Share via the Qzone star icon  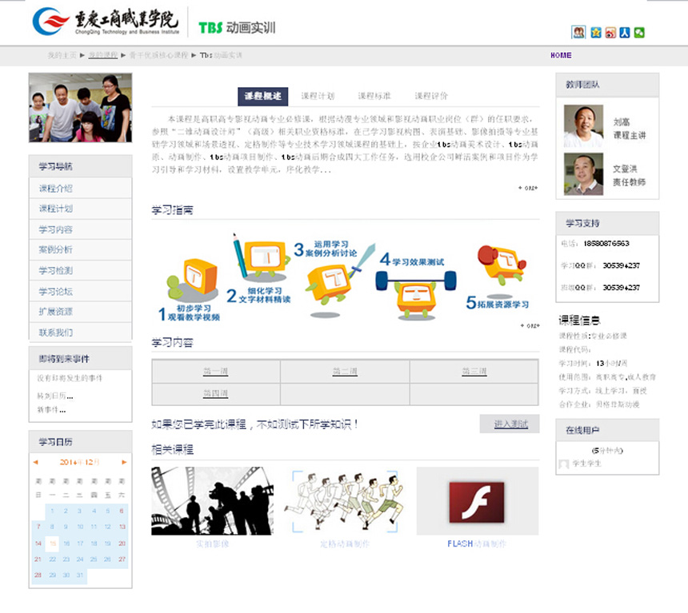point(596,33)
